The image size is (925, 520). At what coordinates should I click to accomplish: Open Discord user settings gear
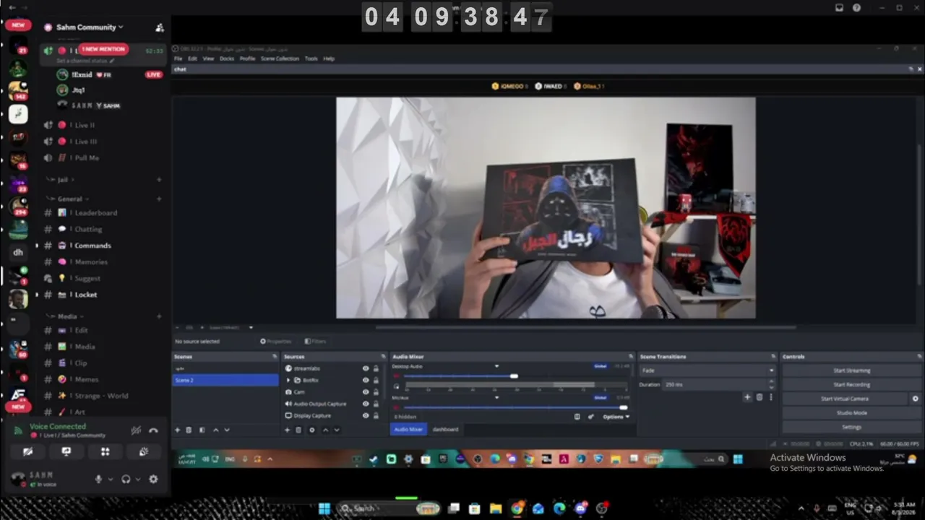pos(153,479)
